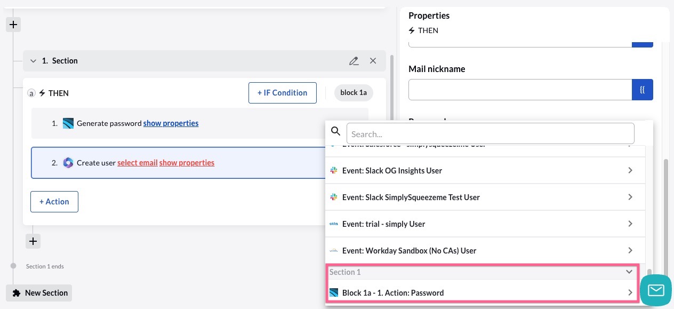Image resolution: width=674 pixels, height=309 pixels.
Task: Open the mail chat widget
Action: point(656,290)
